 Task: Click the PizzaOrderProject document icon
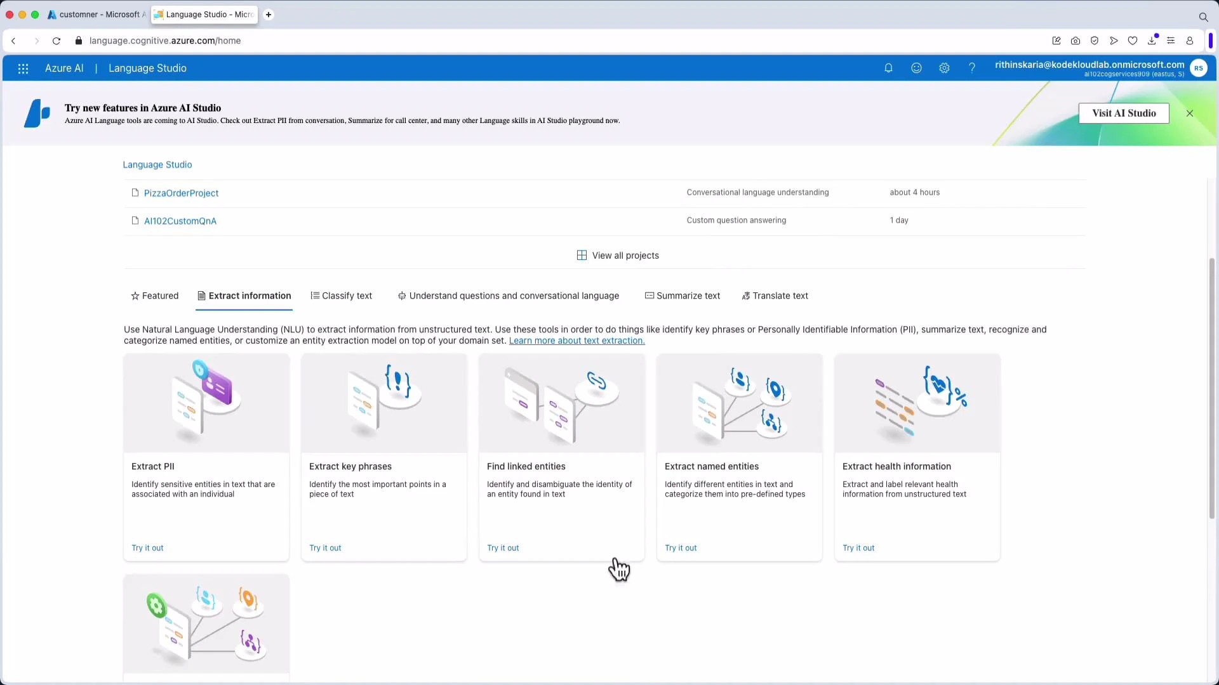[x=135, y=193]
